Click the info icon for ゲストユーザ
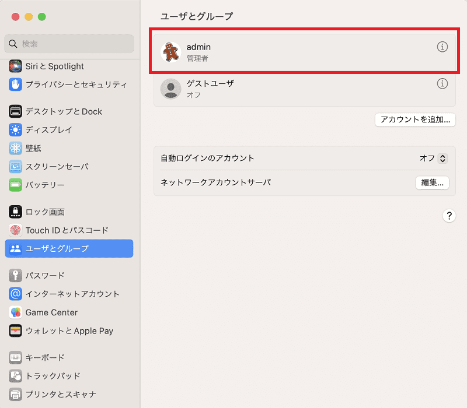The height and width of the screenshot is (408, 467). click(x=442, y=83)
